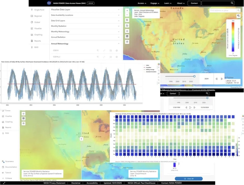This screenshot has height=185, width=244.
Task: Open the Engage dropdown menu
Action: [155, 3]
